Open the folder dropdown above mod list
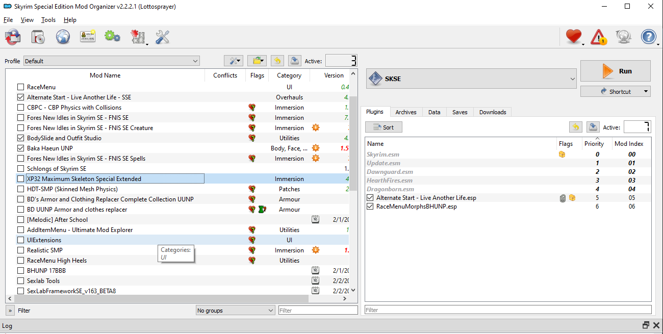This screenshot has height=334, width=663. click(257, 61)
